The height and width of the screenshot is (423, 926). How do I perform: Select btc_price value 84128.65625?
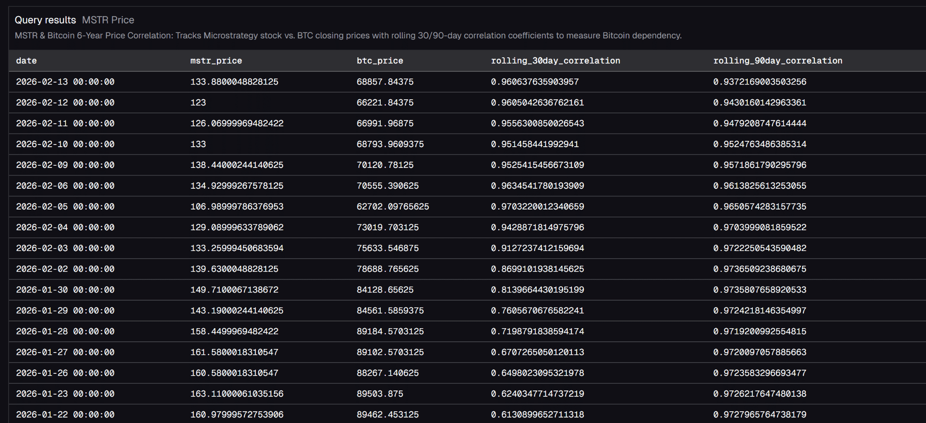(x=385, y=289)
